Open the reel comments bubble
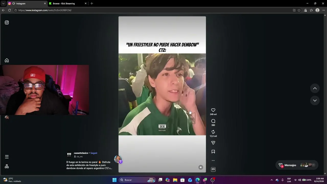327x184 pixels. point(213,121)
